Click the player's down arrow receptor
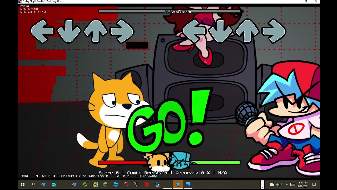 [x=221, y=31]
